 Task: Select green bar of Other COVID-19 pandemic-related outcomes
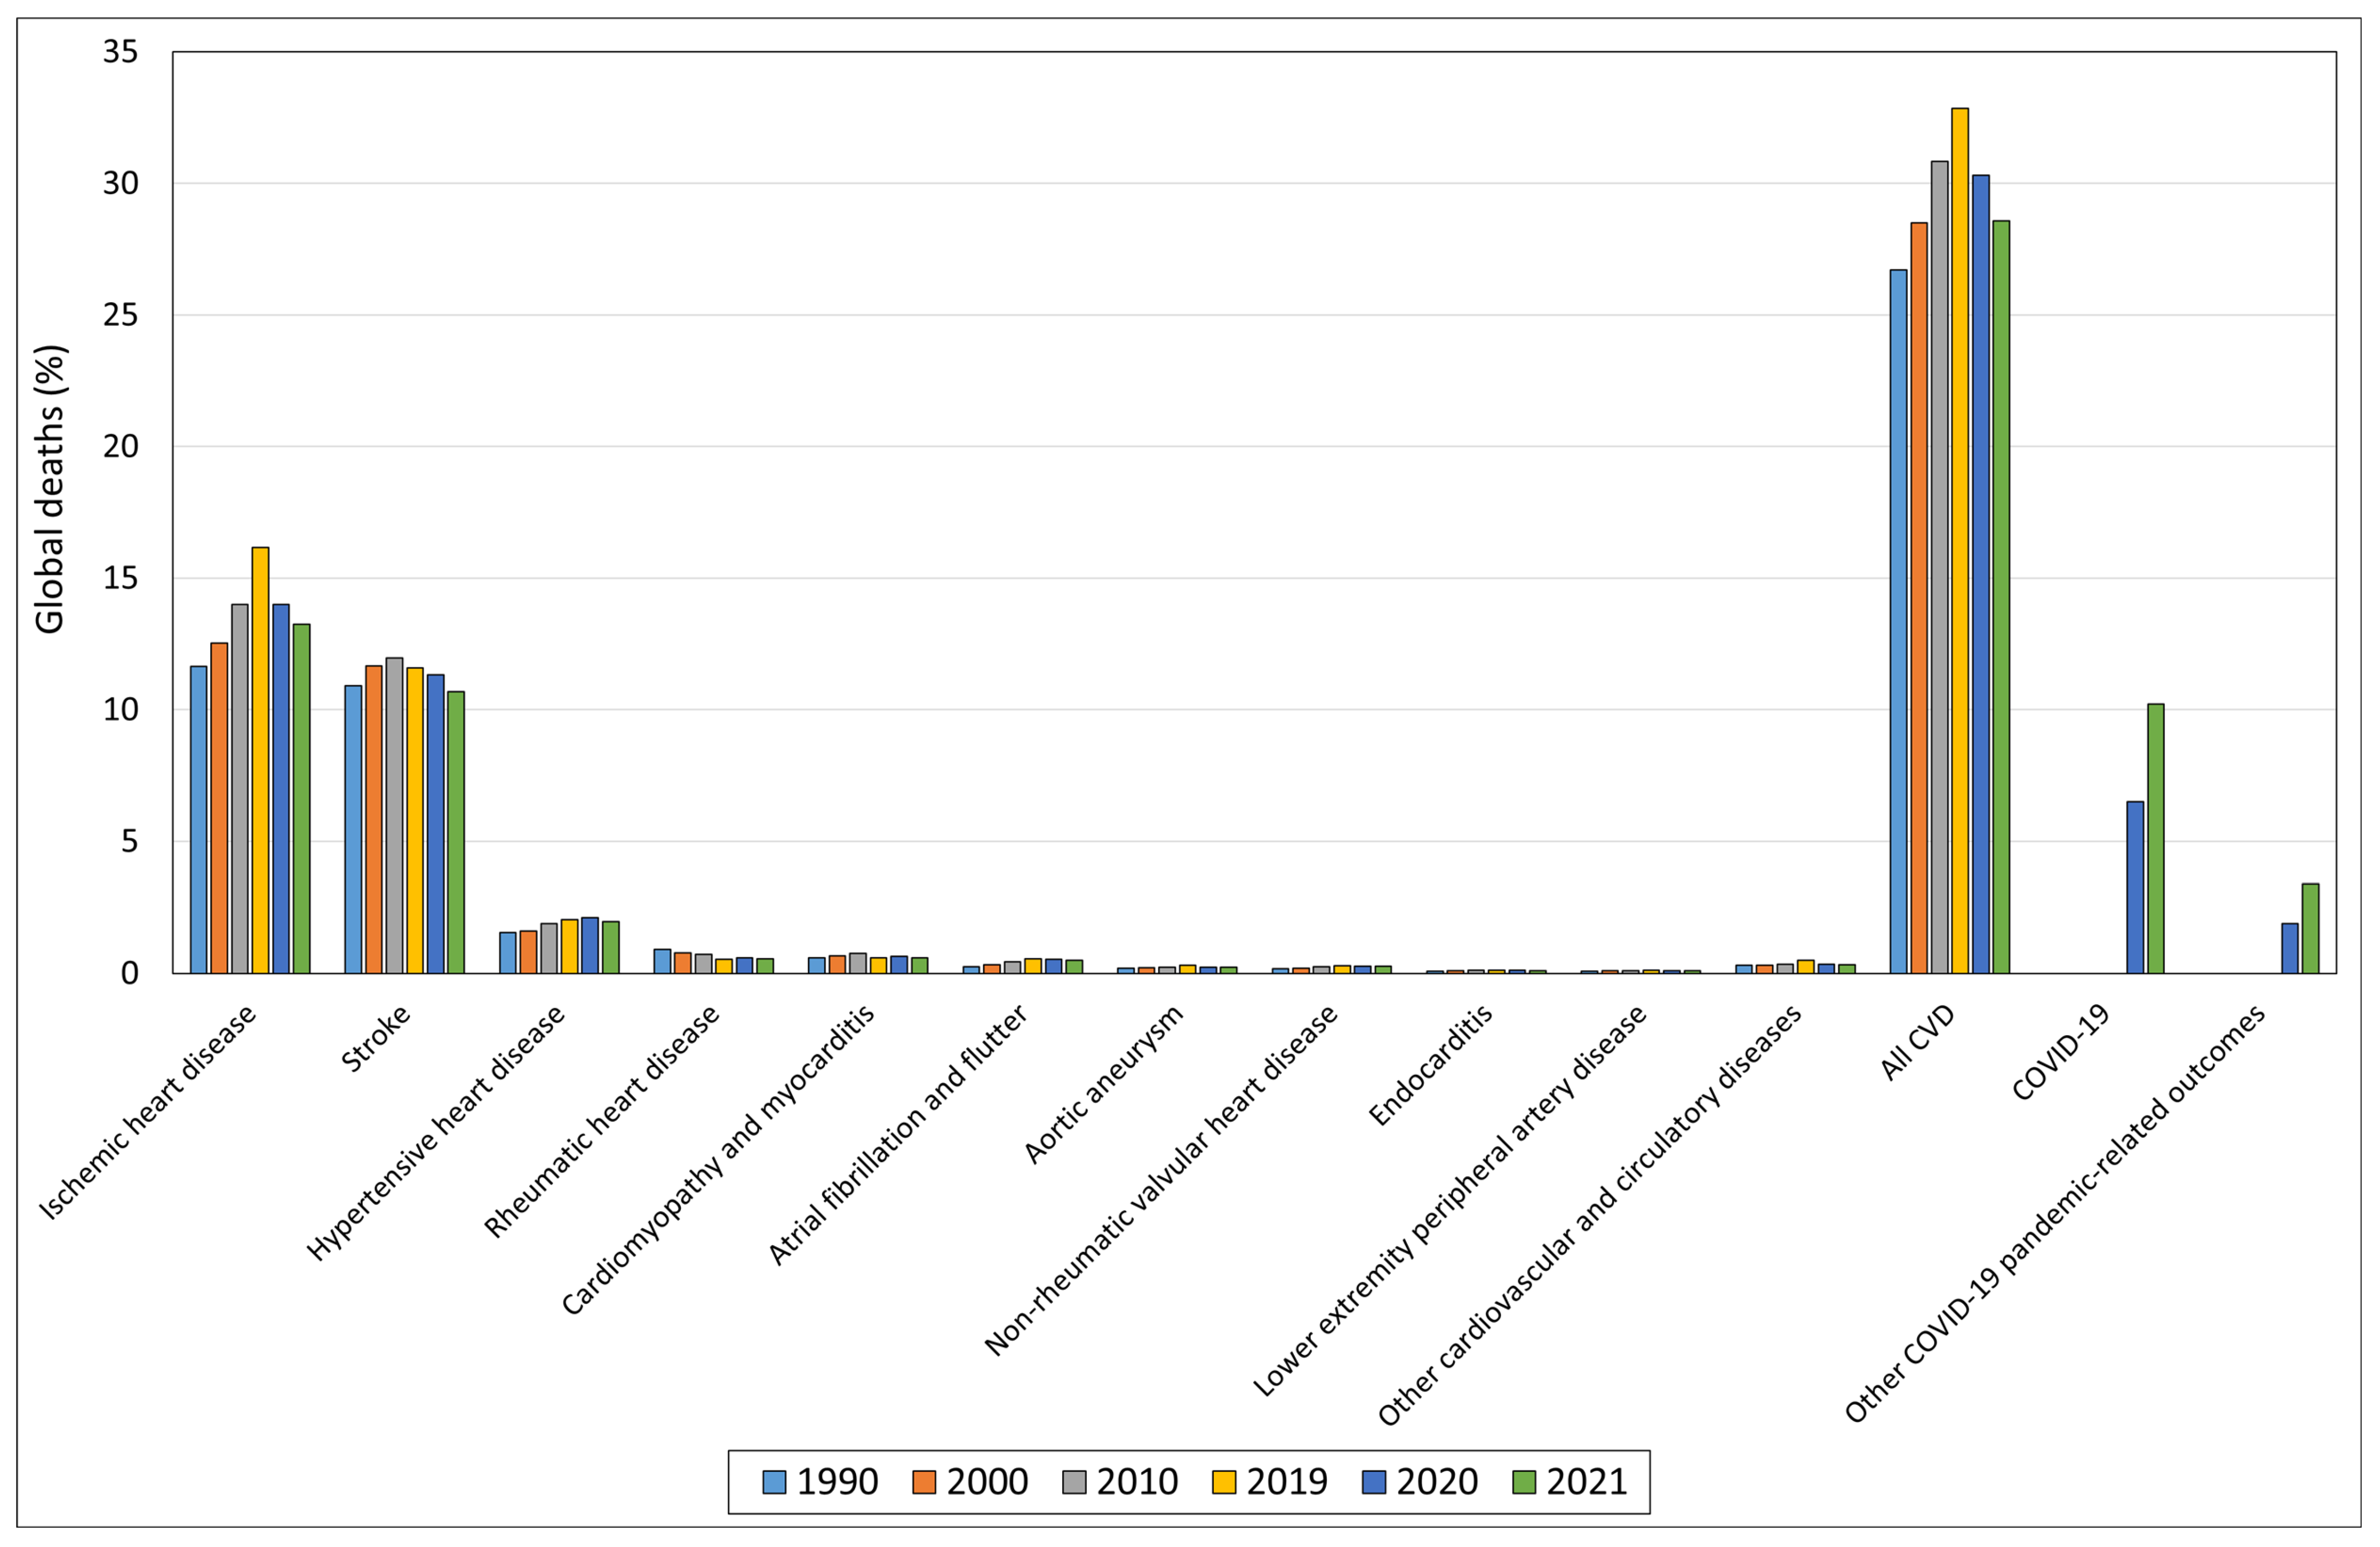2310,928
